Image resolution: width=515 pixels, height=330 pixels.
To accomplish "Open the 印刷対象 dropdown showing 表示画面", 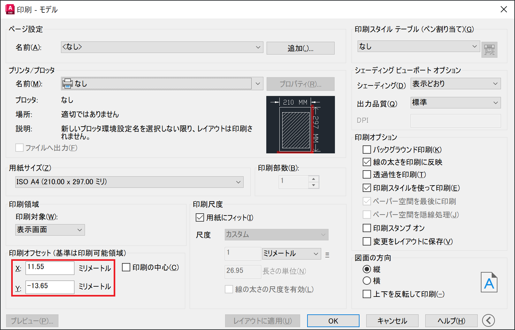I will click(80, 230).
